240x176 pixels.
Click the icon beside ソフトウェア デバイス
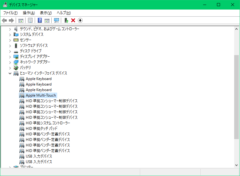(16, 46)
